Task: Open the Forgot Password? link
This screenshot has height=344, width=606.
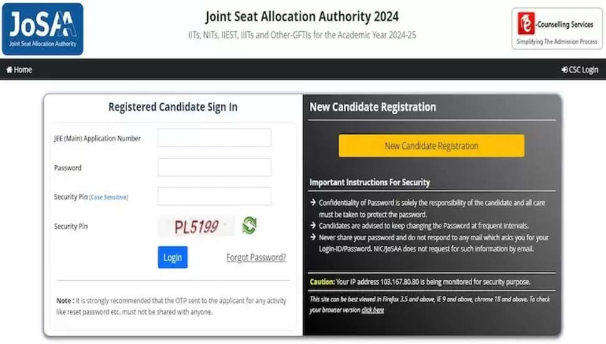Action: pyautogui.click(x=256, y=258)
